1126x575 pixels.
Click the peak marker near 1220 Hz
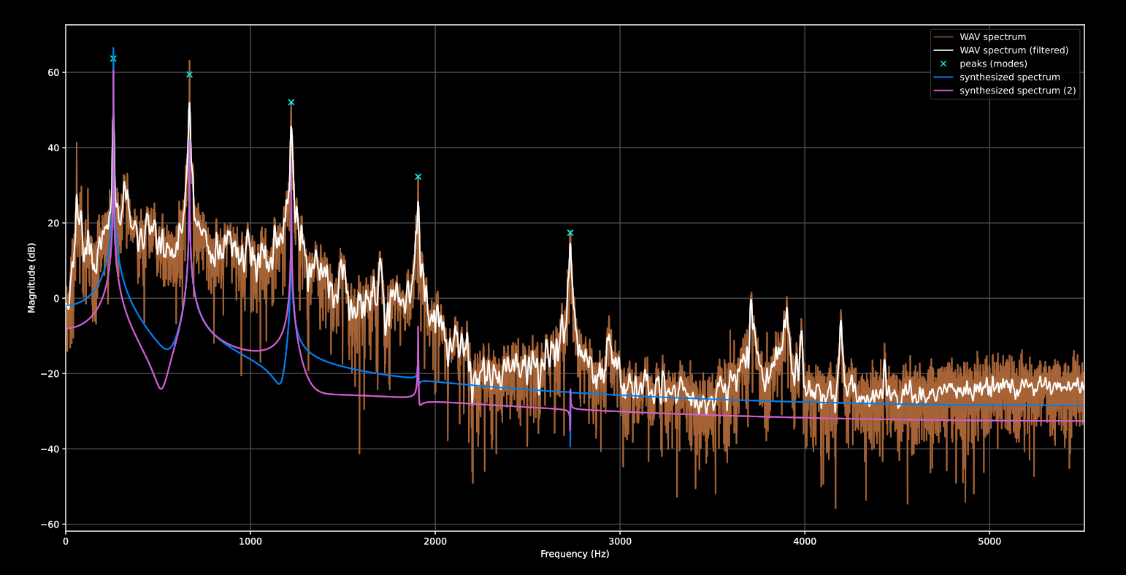[291, 102]
